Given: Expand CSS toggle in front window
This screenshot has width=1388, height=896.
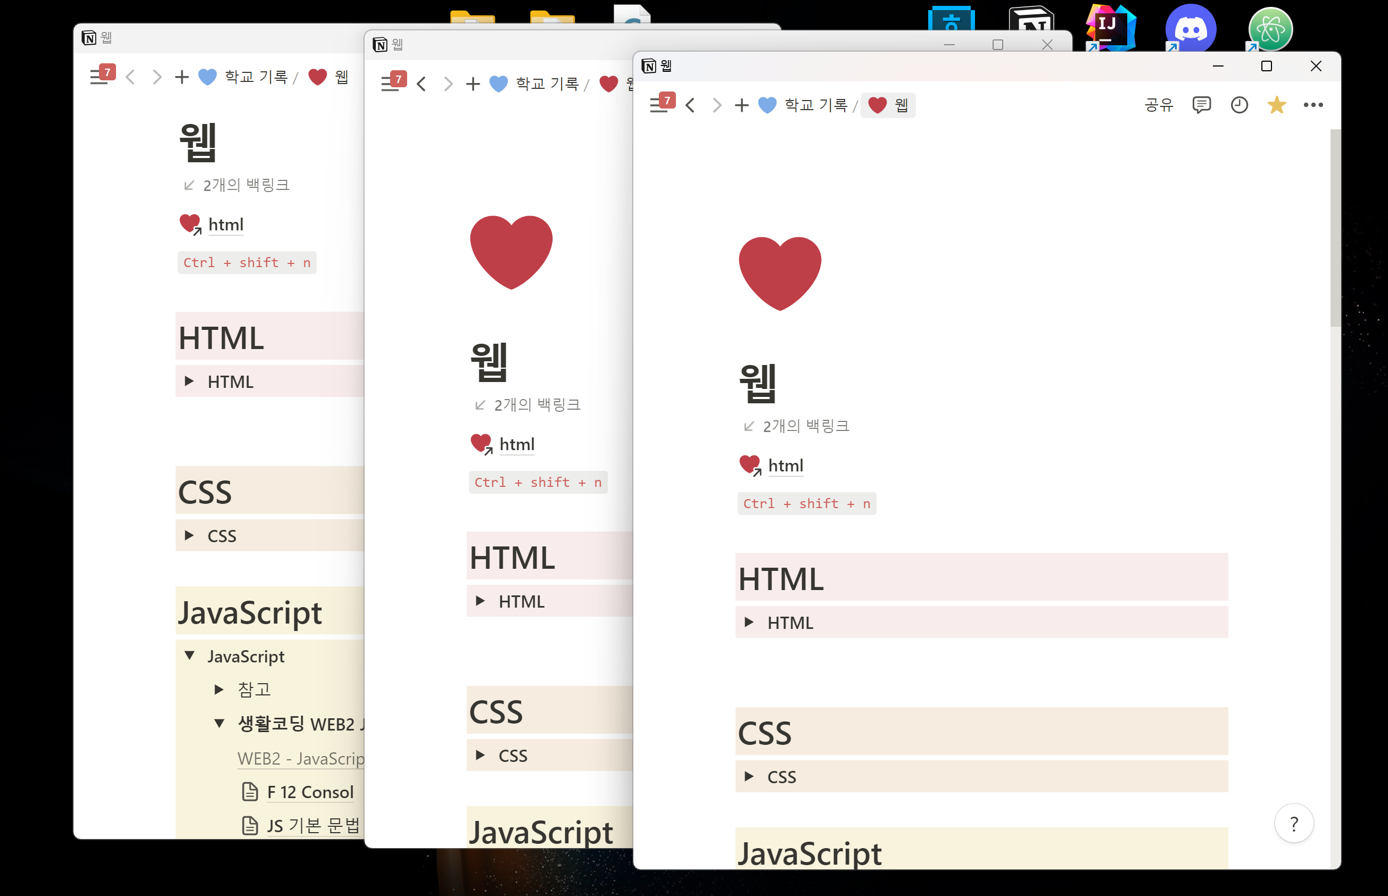Looking at the screenshot, I should pyautogui.click(x=749, y=777).
